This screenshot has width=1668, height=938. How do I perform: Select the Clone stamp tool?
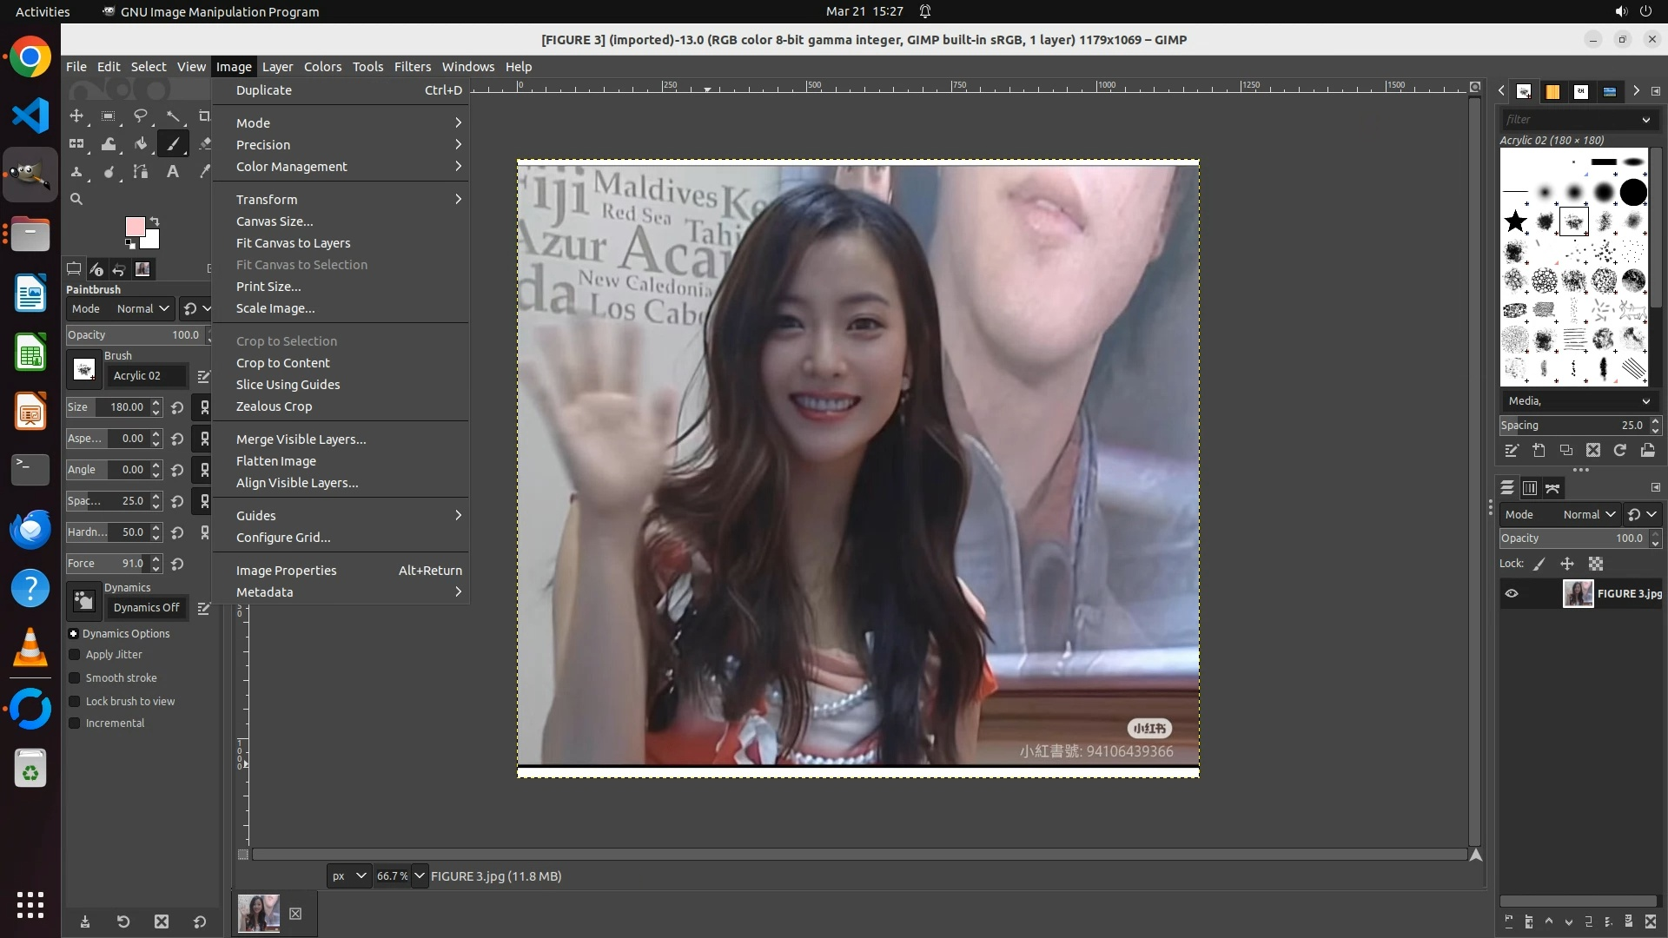[76, 172]
